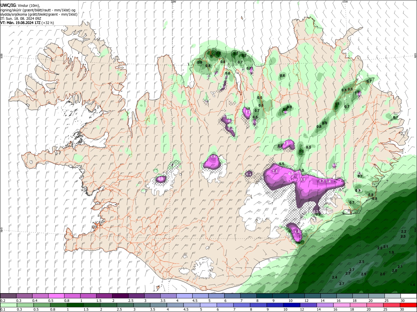Image resolution: width=417 pixels, height=312 pixels.
Task: Click the '0.4' value on the small purple patch
Action: coord(249,174)
